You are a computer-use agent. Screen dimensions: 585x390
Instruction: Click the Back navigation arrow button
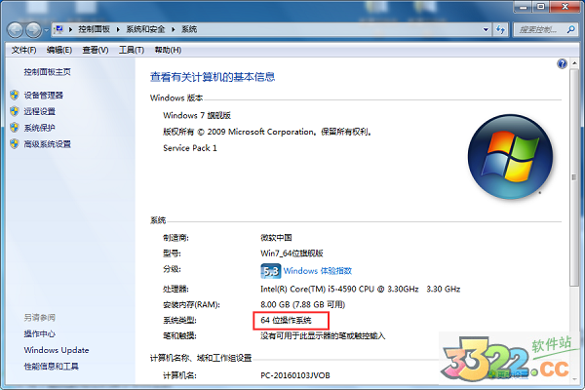[x=16, y=30]
